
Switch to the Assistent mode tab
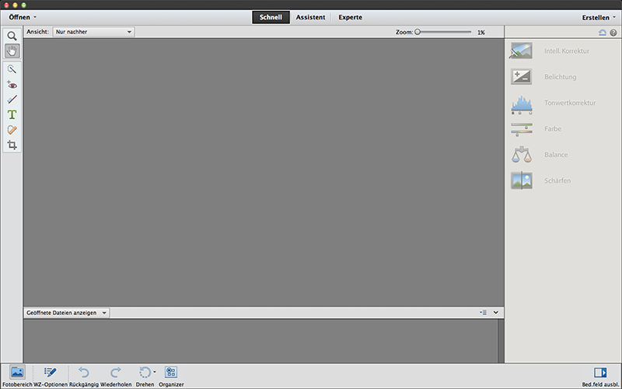pyautogui.click(x=310, y=17)
